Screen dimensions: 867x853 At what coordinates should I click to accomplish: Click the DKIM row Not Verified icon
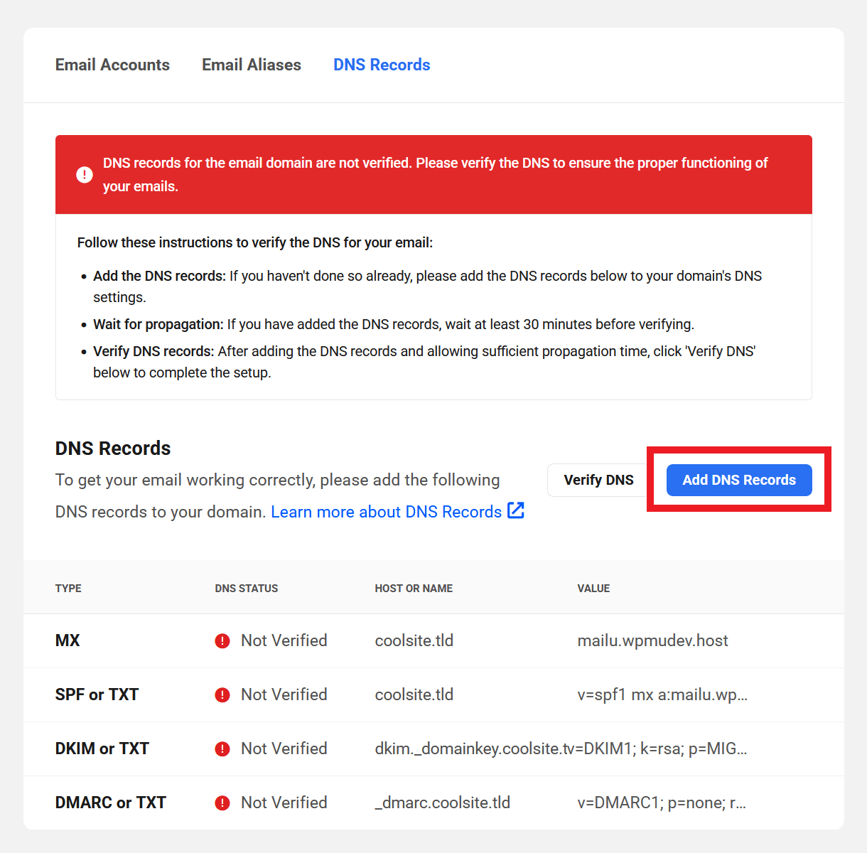(222, 749)
